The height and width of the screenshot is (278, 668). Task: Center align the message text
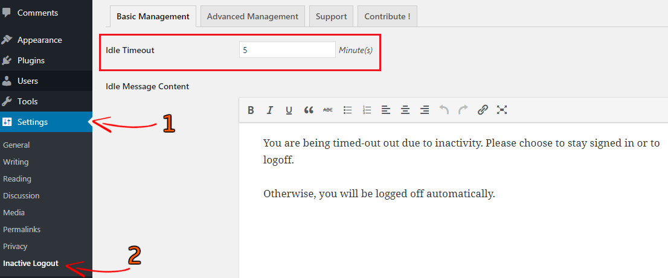pyautogui.click(x=405, y=110)
